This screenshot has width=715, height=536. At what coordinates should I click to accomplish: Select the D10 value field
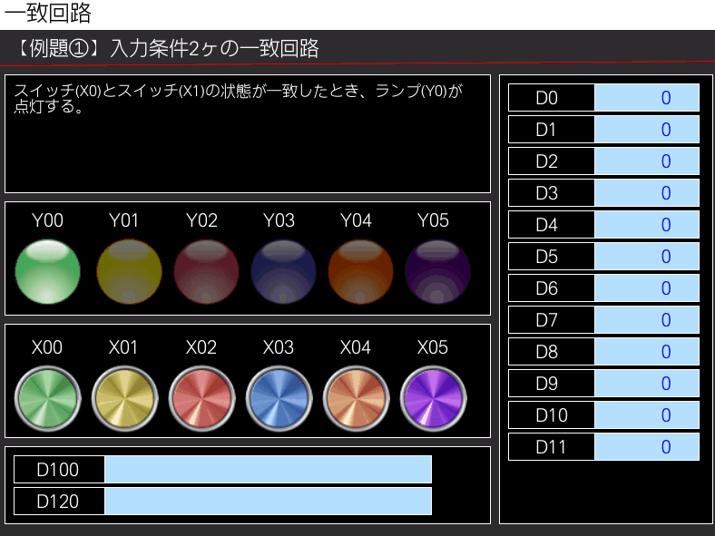[x=647, y=415]
